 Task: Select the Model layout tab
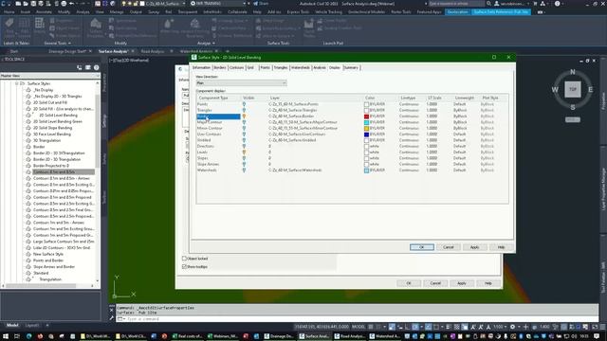pyautogui.click(x=12, y=326)
